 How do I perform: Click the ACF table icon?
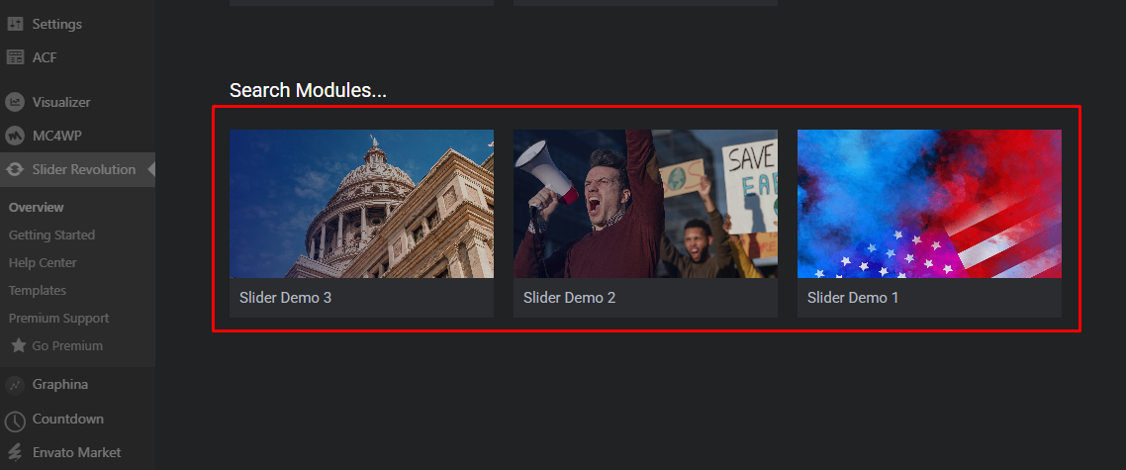point(15,57)
